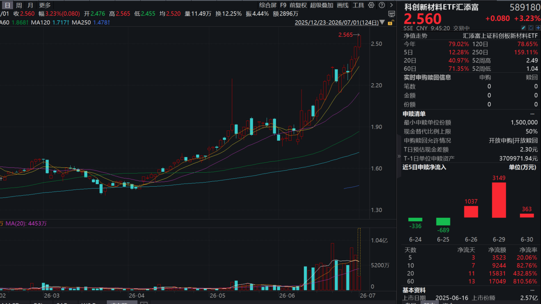Toggle 超级叠加 overlay
This screenshot has height=304, width=541.
(x=322, y=5)
